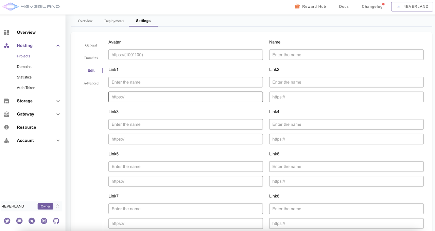
Task: Click the Reward Hub gift icon
Action: point(297,6)
